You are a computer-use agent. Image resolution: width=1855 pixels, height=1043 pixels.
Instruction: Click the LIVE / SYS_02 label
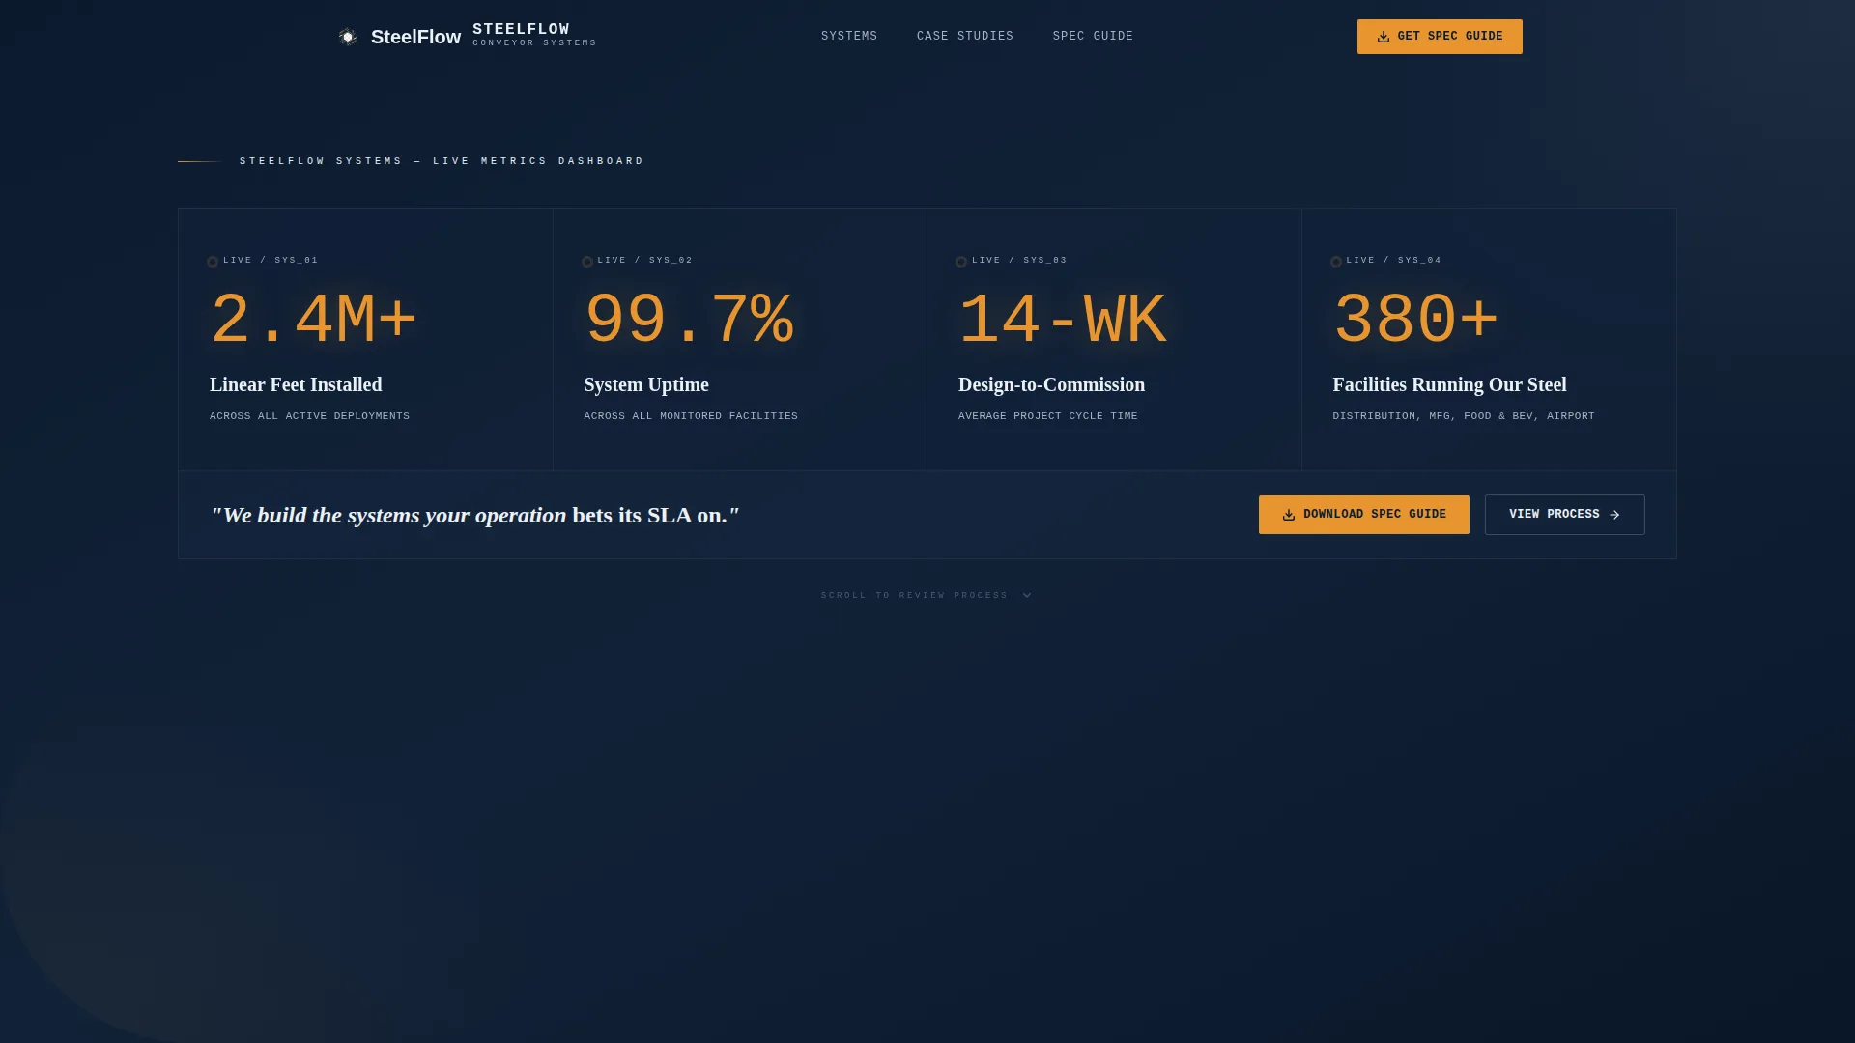click(x=644, y=260)
